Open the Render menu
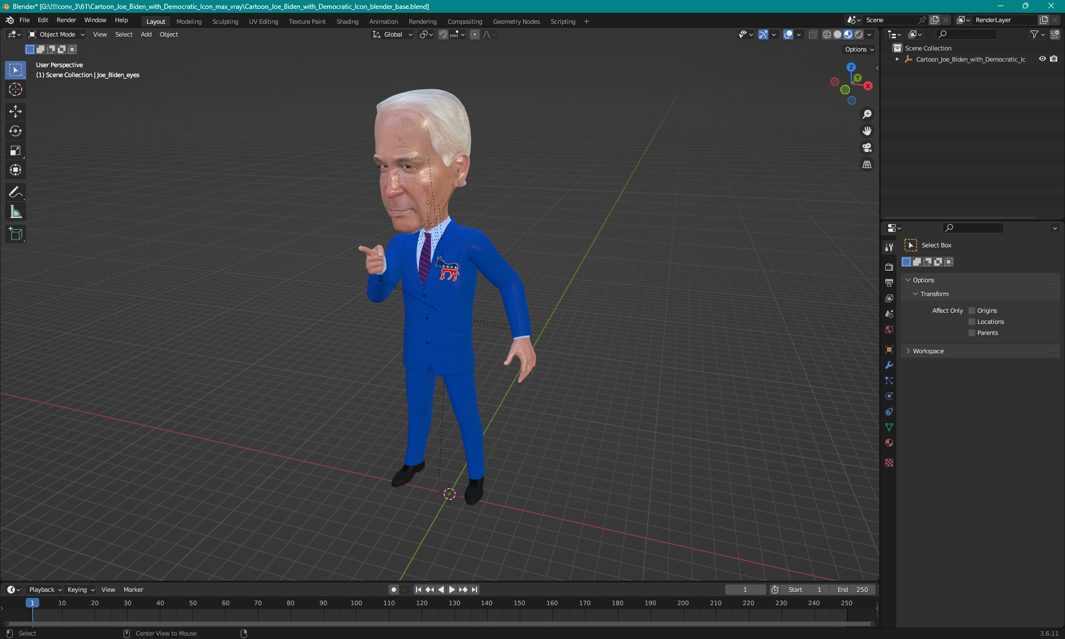The image size is (1065, 639). (66, 20)
